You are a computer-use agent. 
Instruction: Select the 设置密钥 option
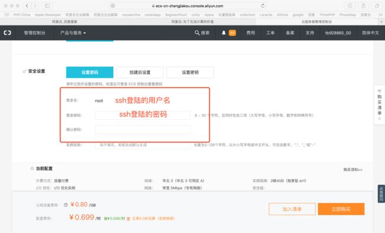[190, 72]
